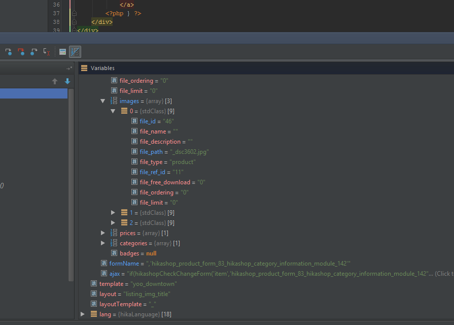Go to next frame with blue down arrow

point(67,81)
